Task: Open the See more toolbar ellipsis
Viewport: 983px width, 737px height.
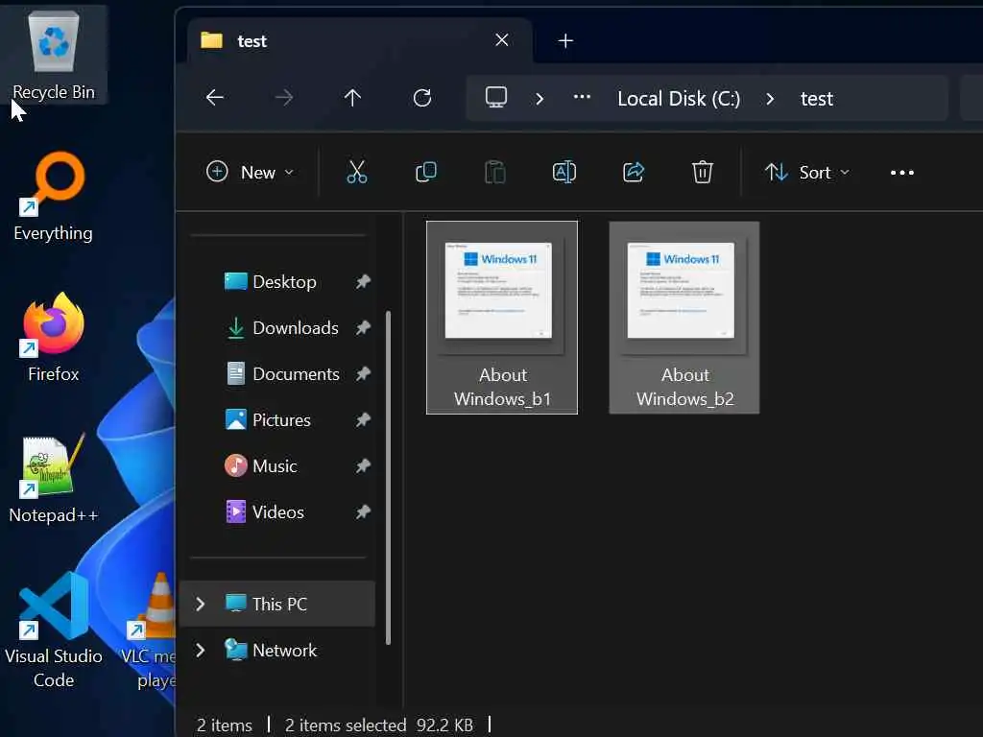Action: [x=902, y=173]
